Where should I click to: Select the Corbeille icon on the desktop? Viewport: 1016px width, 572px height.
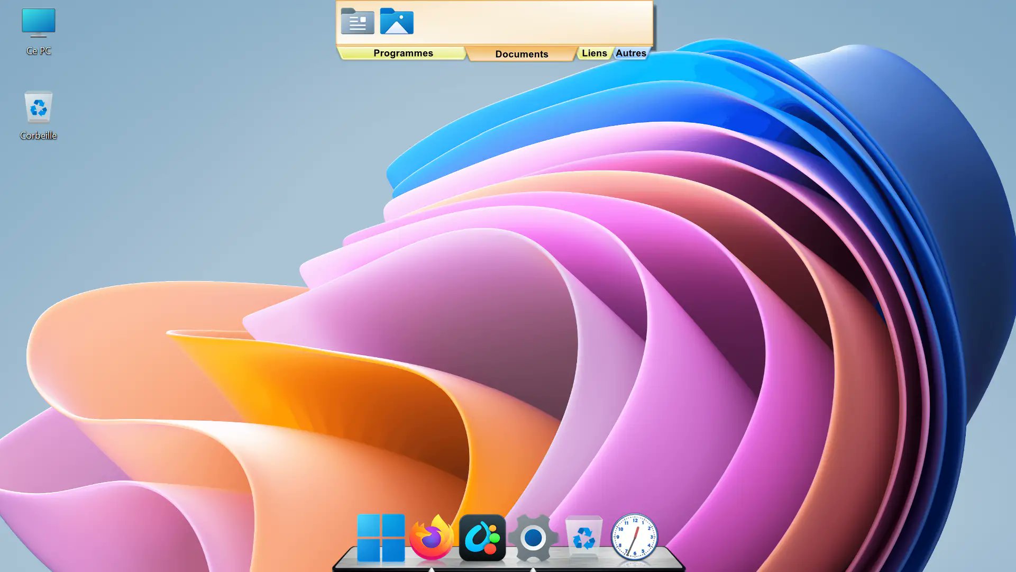click(38, 107)
